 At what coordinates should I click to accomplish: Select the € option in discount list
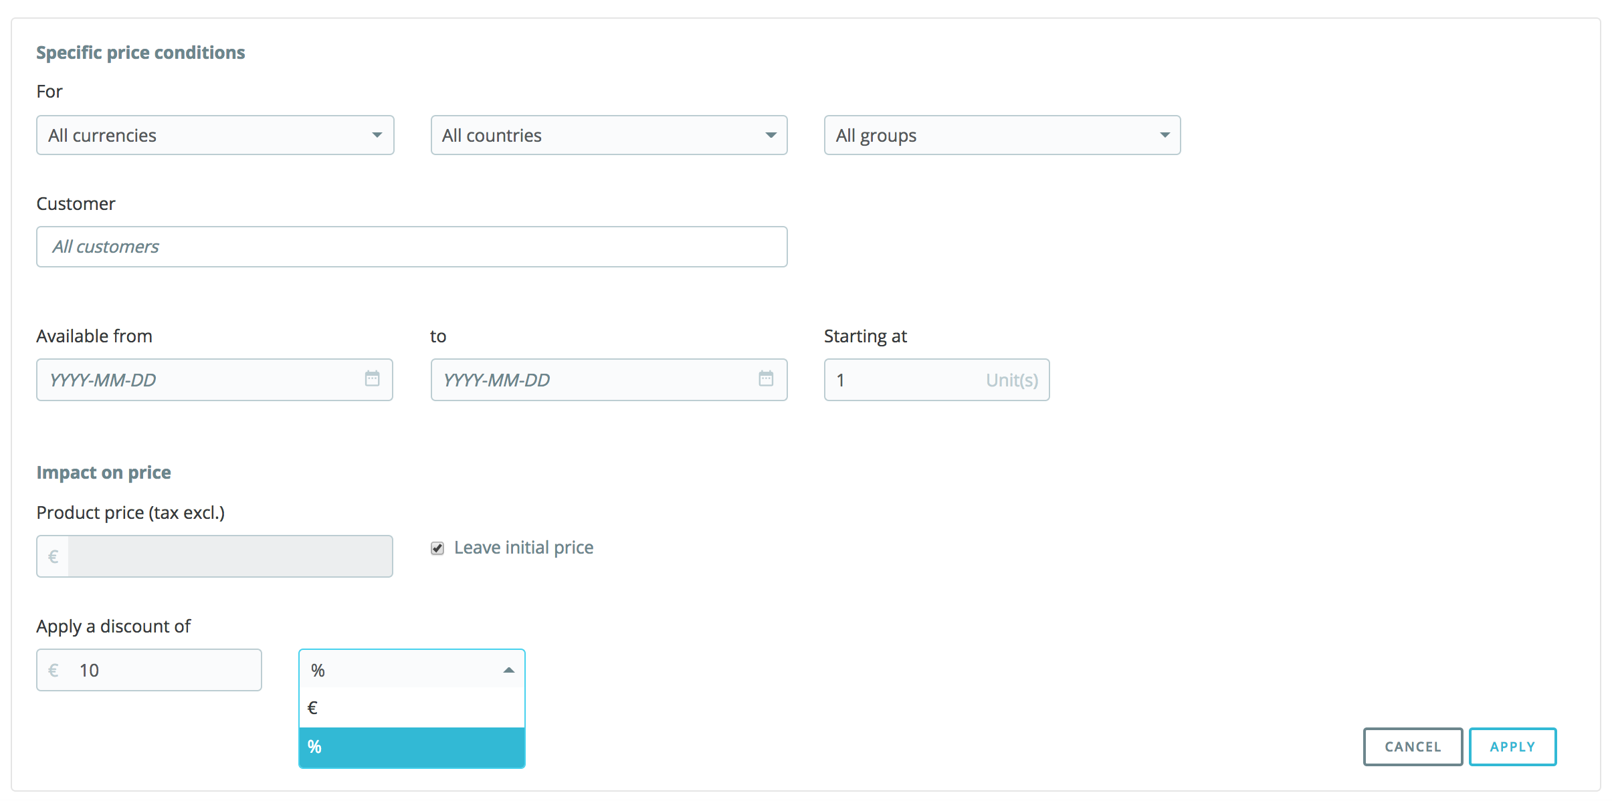411,707
